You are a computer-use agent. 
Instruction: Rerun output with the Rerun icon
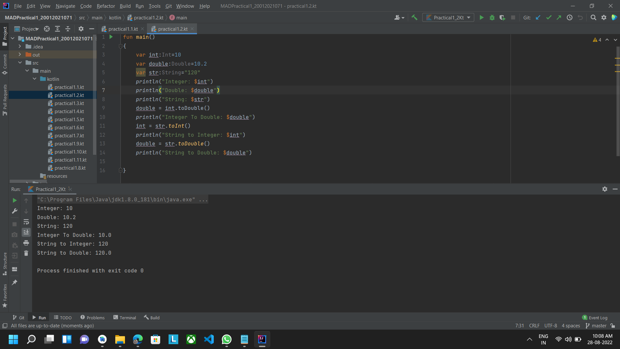(14, 200)
